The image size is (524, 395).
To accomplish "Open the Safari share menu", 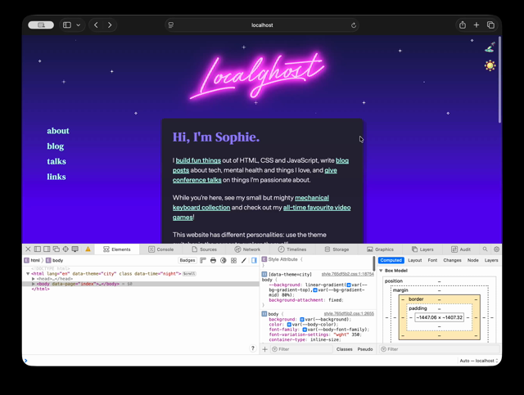I will (x=463, y=25).
